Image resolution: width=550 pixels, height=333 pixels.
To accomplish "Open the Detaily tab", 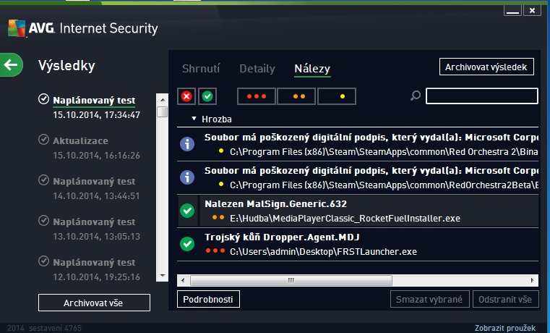I will [x=257, y=69].
